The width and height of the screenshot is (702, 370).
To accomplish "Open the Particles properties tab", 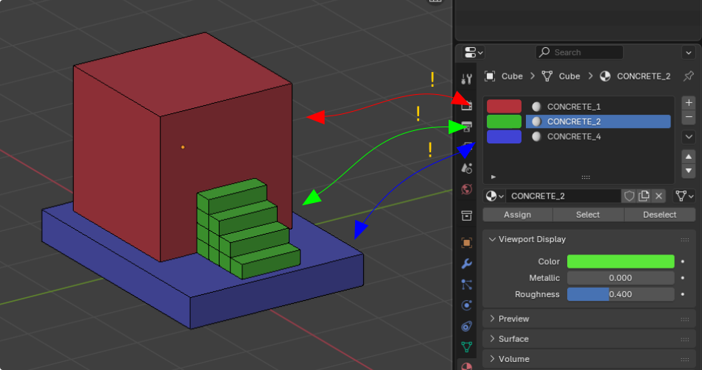I will coord(466,285).
